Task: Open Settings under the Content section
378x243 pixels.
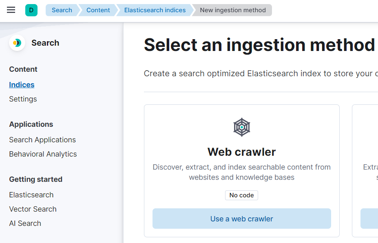Action: point(22,99)
